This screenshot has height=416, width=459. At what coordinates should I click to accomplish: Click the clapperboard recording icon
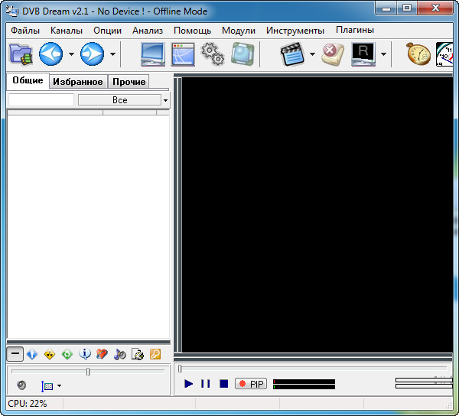pyautogui.click(x=292, y=54)
